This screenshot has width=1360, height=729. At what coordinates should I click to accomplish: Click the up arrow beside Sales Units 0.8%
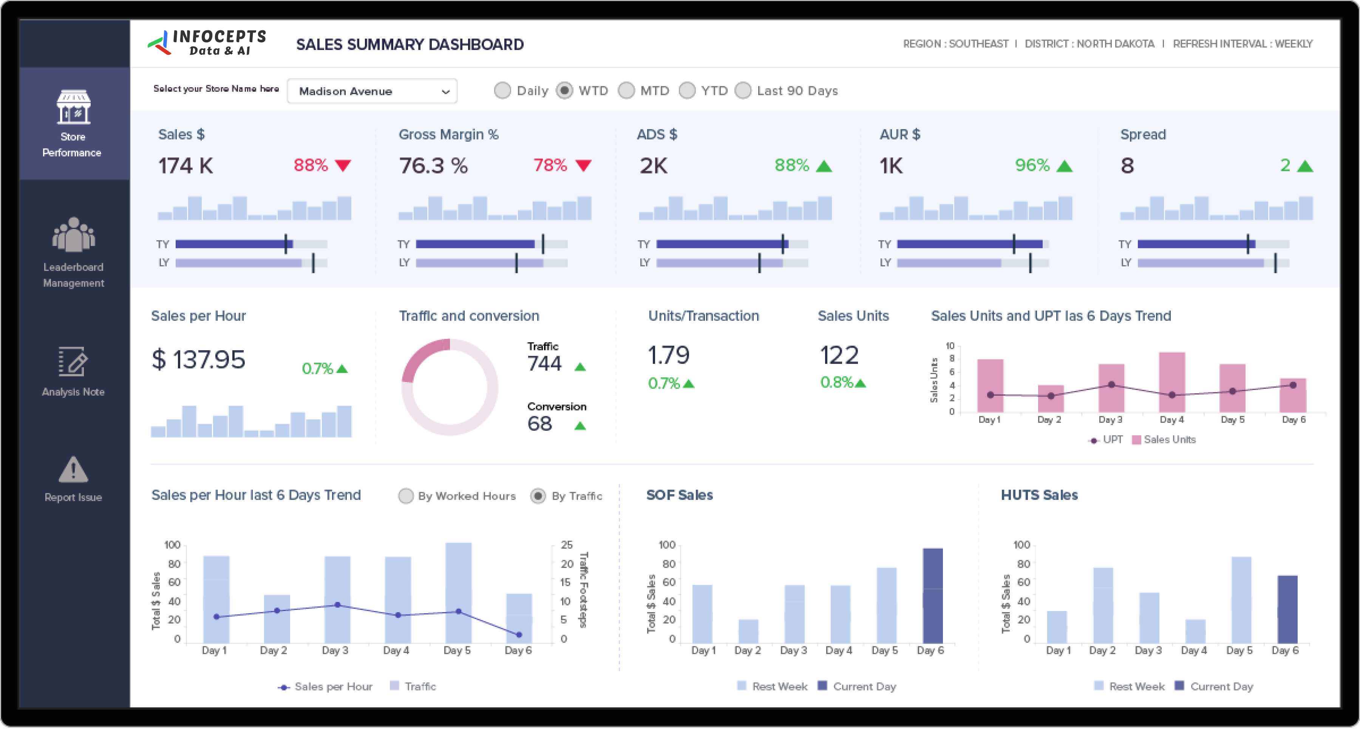tap(861, 383)
